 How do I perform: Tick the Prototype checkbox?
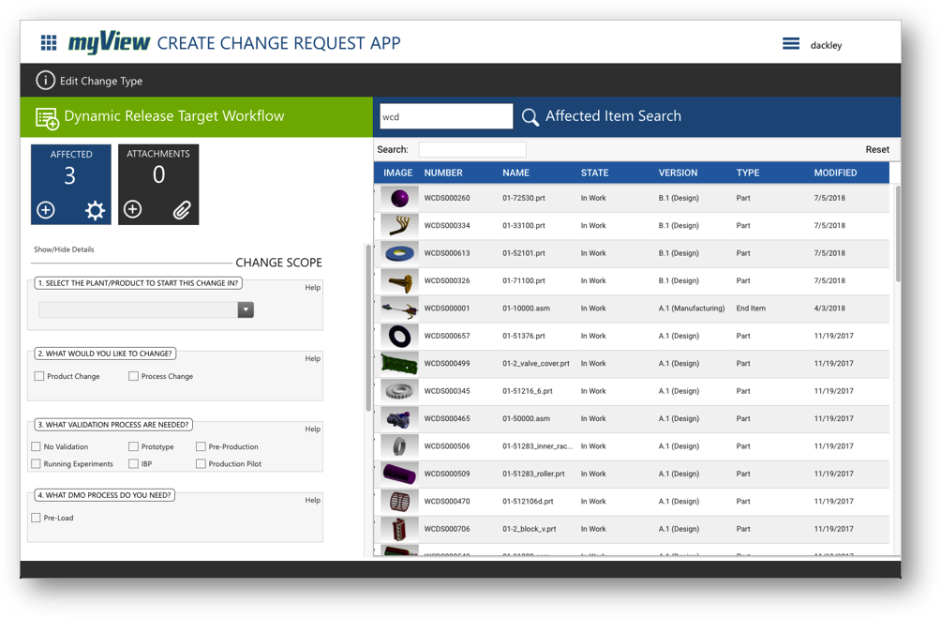point(133,446)
